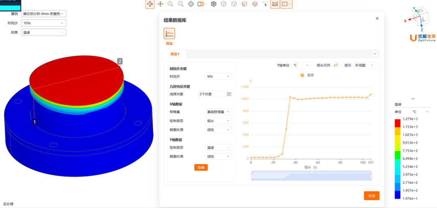Screen dimensions: 437x208
Task: Click the section plane view icon
Action: tap(200, 4)
